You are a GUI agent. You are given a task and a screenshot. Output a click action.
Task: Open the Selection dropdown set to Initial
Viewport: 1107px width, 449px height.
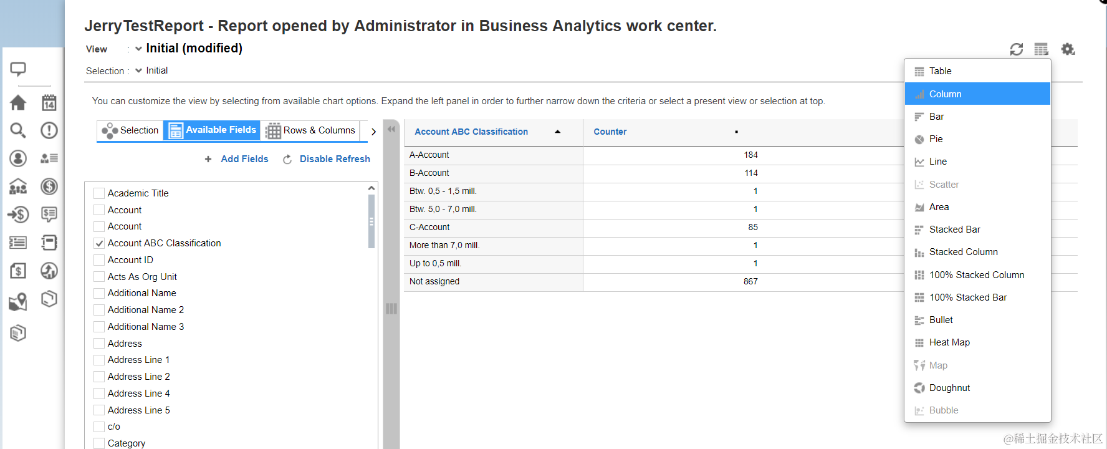coord(139,70)
